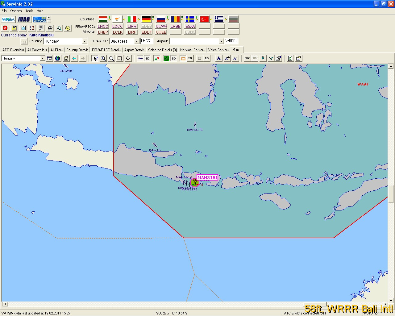Click the green refresh data icon

[290, 58]
